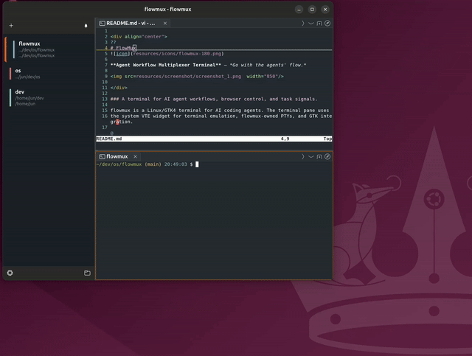This screenshot has height=356, width=472.
Task: Click the split pane icon in README header
Action: [319, 23]
